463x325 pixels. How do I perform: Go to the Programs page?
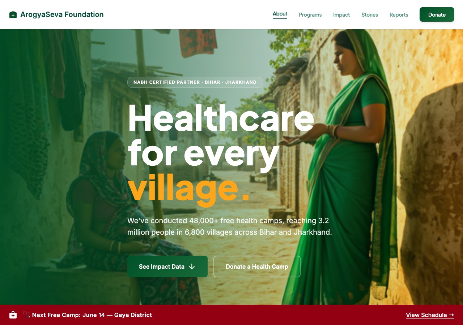(310, 15)
